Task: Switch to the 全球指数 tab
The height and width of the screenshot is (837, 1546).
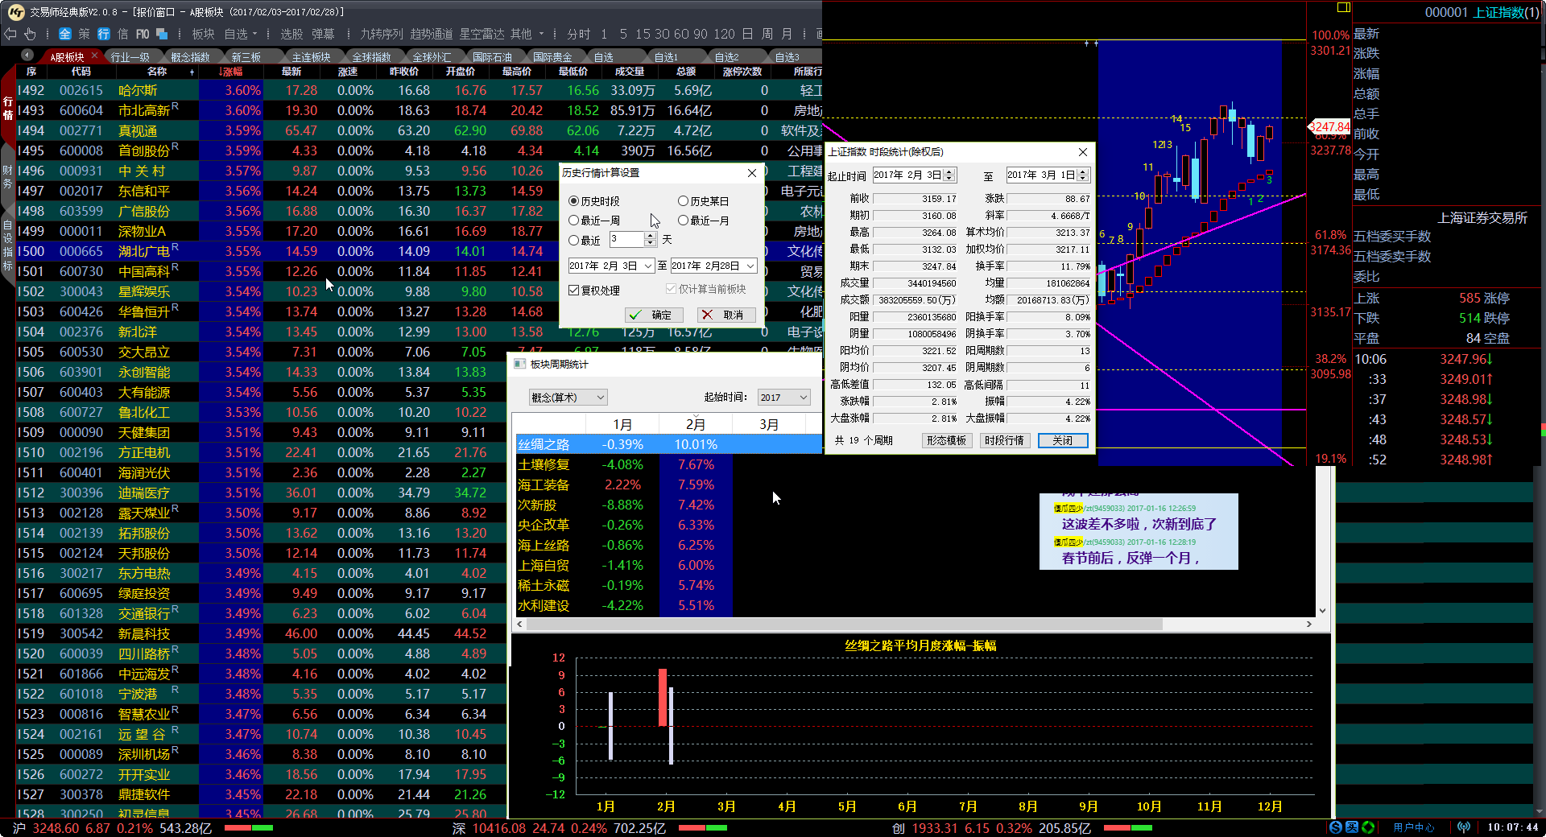Action: tap(371, 57)
